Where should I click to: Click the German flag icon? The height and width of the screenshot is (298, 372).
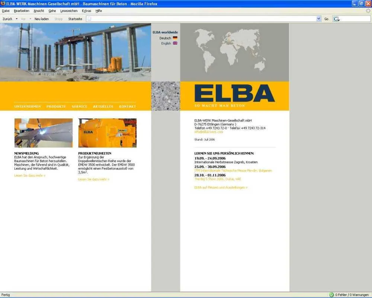(175, 38)
